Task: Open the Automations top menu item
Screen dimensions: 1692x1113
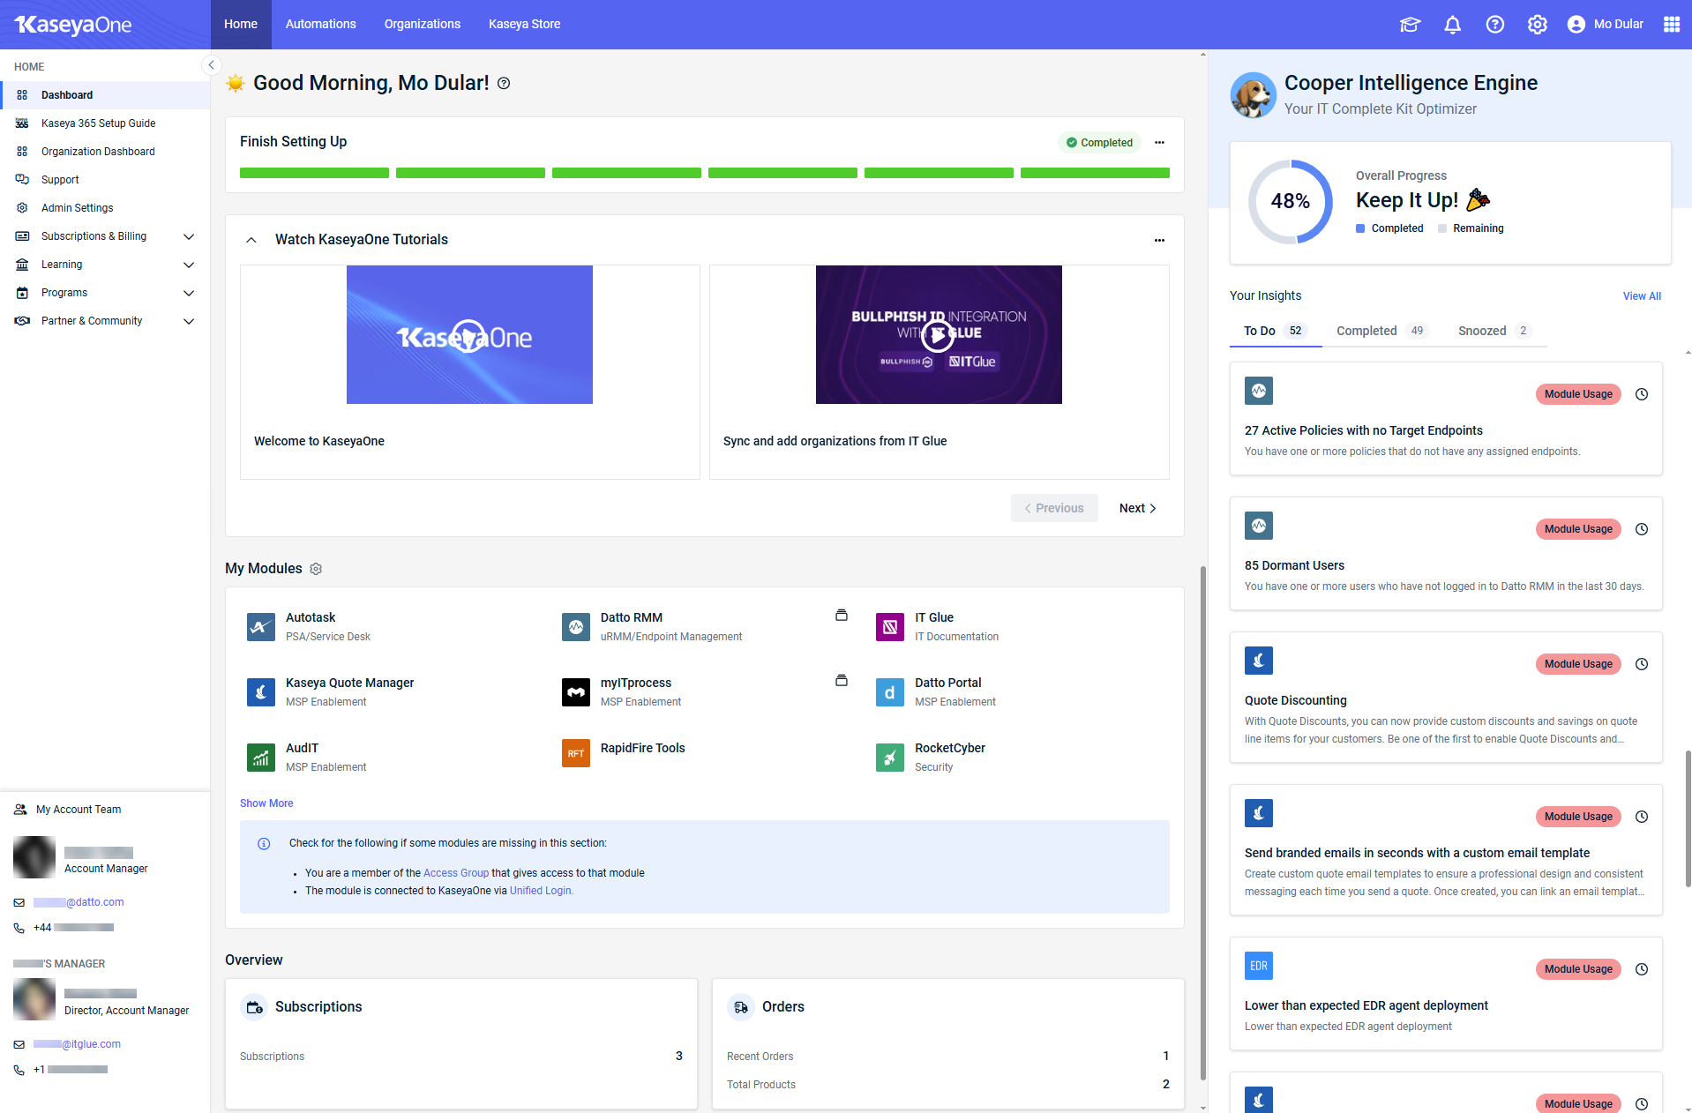Action: pyautogui.click(x=320, y=24)
